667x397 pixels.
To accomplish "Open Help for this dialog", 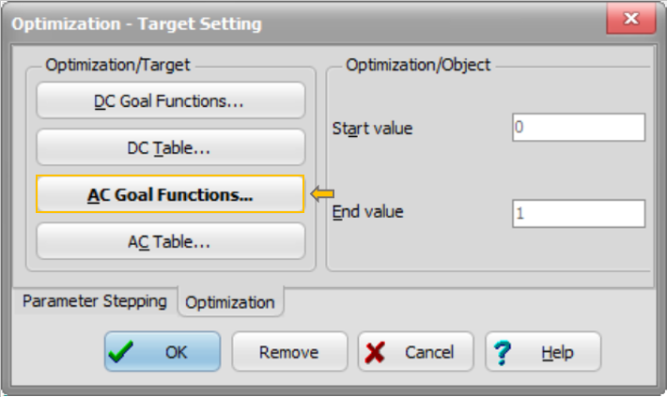I will coord(543,352).
